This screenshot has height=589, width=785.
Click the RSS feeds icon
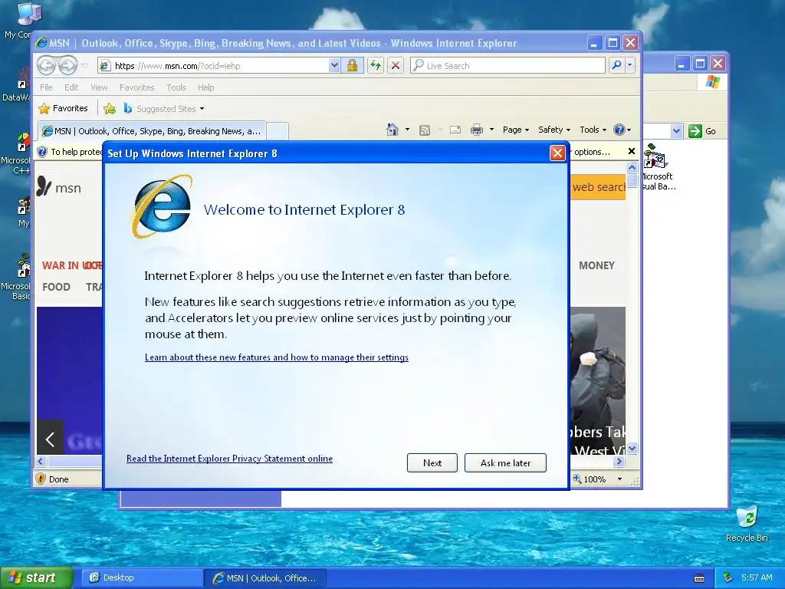pyautogui.click(x=425, y=130)
